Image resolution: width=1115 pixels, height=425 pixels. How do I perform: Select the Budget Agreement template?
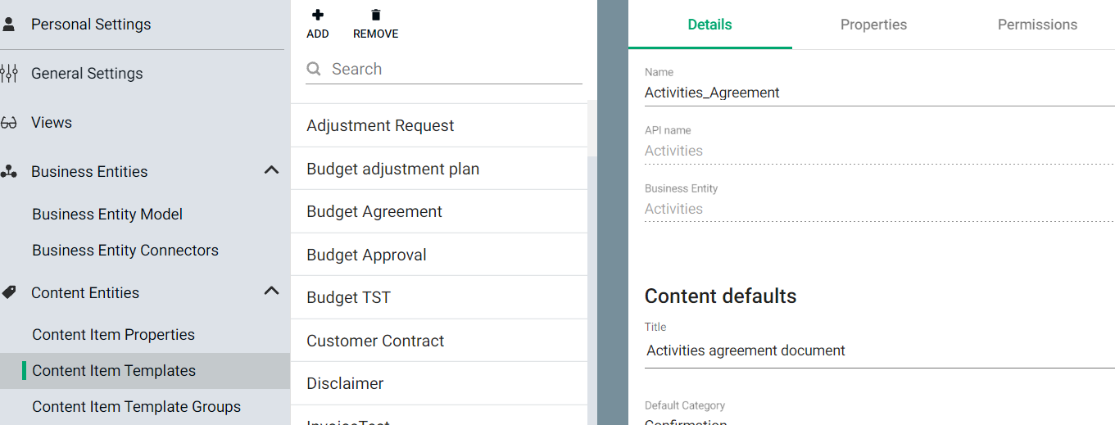point(374,212)
